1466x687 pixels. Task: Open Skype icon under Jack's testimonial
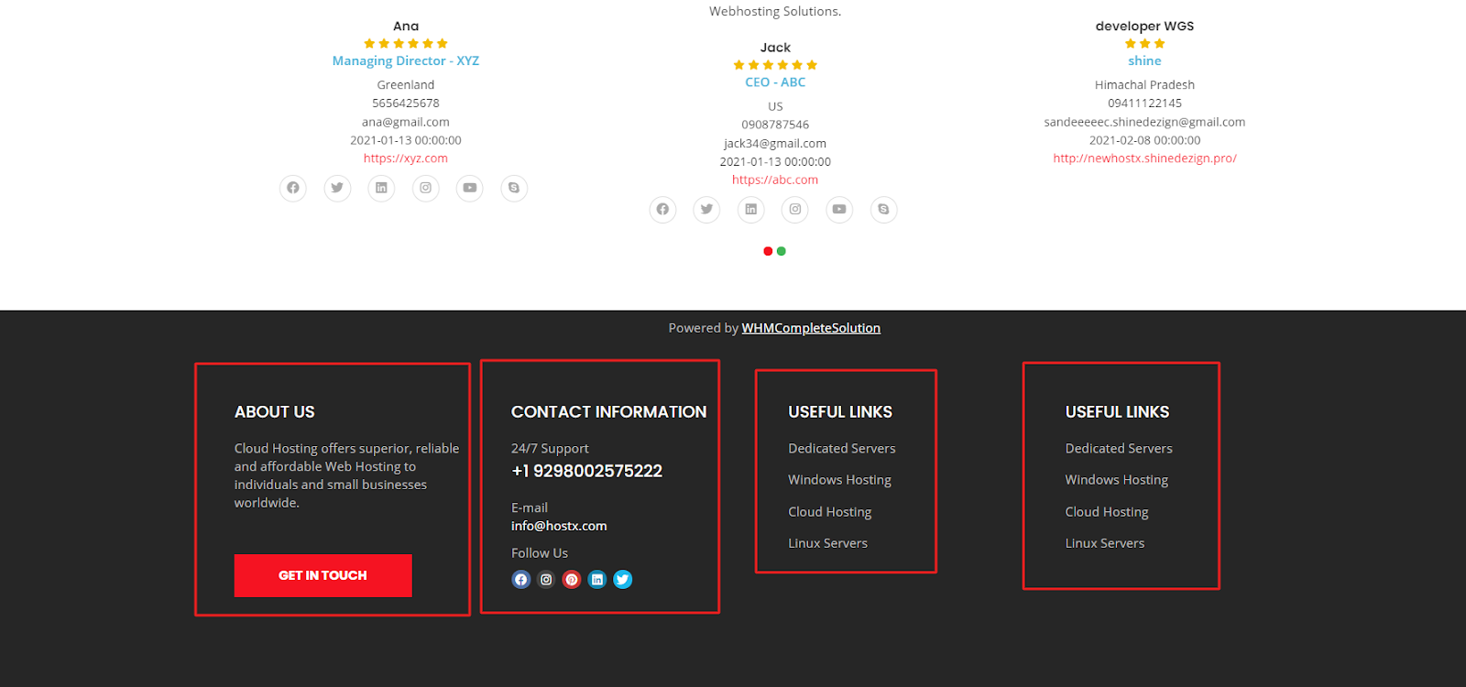883,210
